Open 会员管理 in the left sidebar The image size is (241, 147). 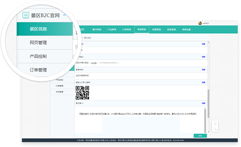[x=60, y=92]
